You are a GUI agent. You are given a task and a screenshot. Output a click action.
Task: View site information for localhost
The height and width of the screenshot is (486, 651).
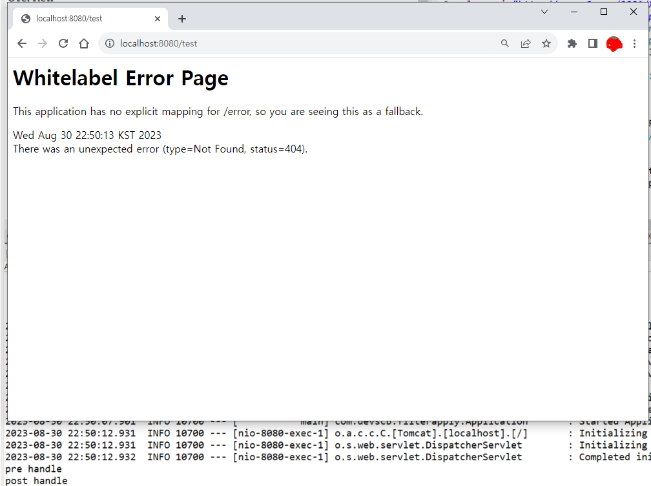pos(110,43)
